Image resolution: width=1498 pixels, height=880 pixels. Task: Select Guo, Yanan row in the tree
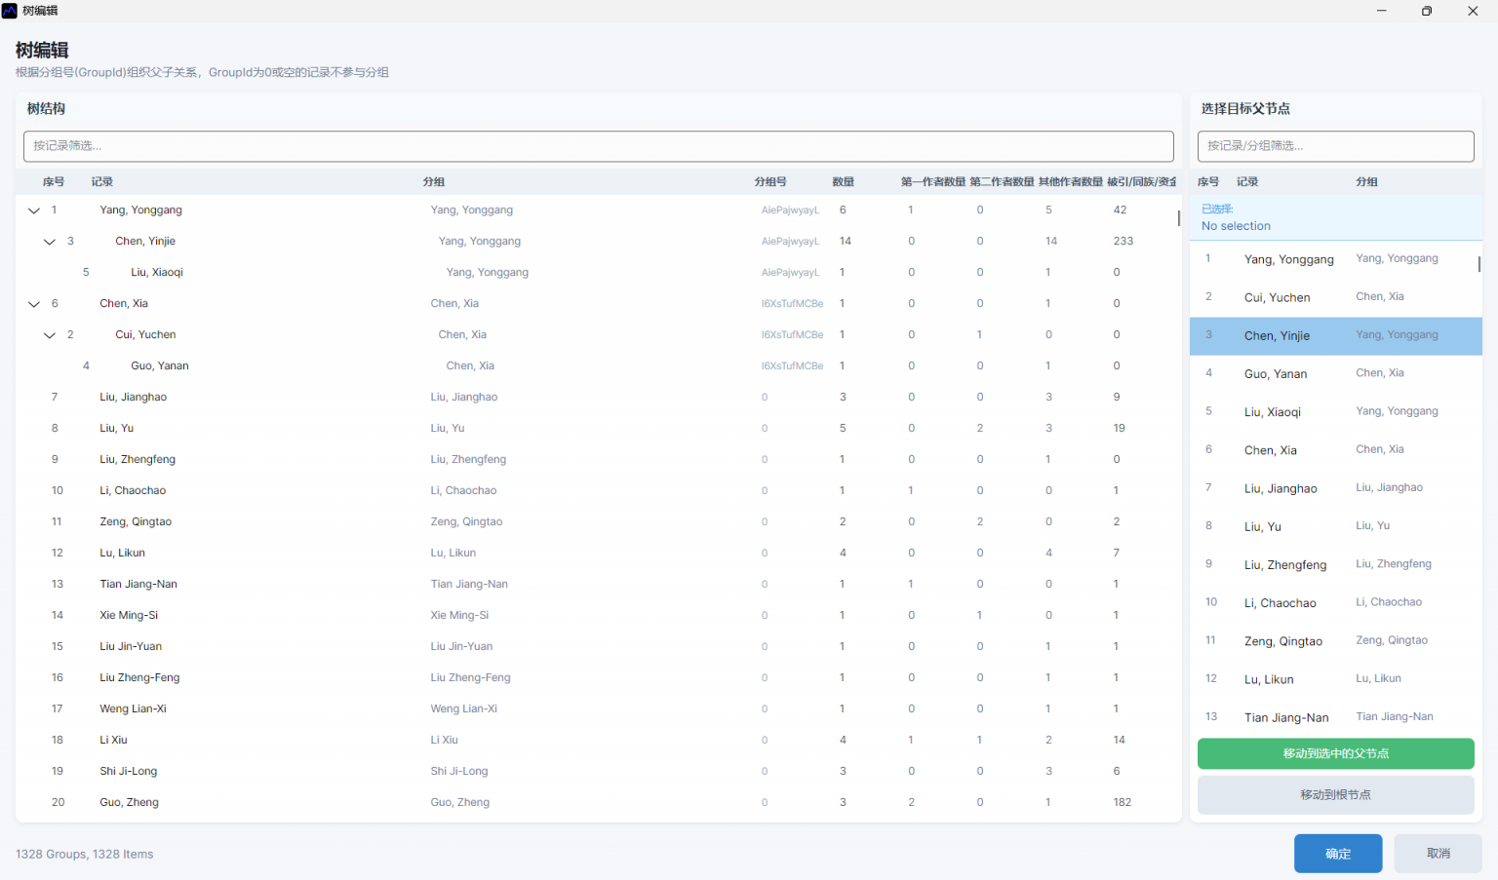[x=160, y=366]
